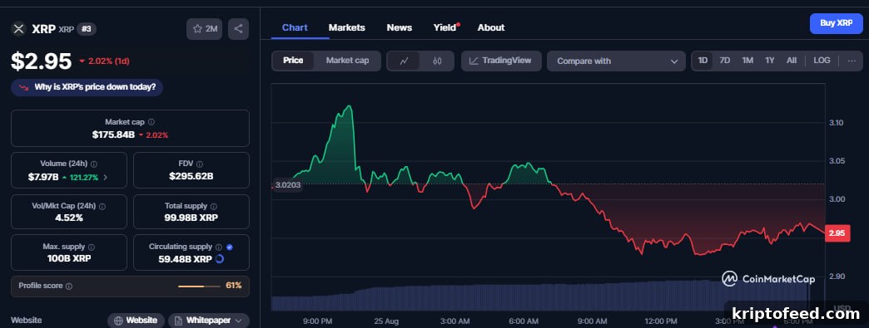The width and height of the screenshot is (869, 328).
Task: Open the Compare with dropdown
Action: [617, 61]
